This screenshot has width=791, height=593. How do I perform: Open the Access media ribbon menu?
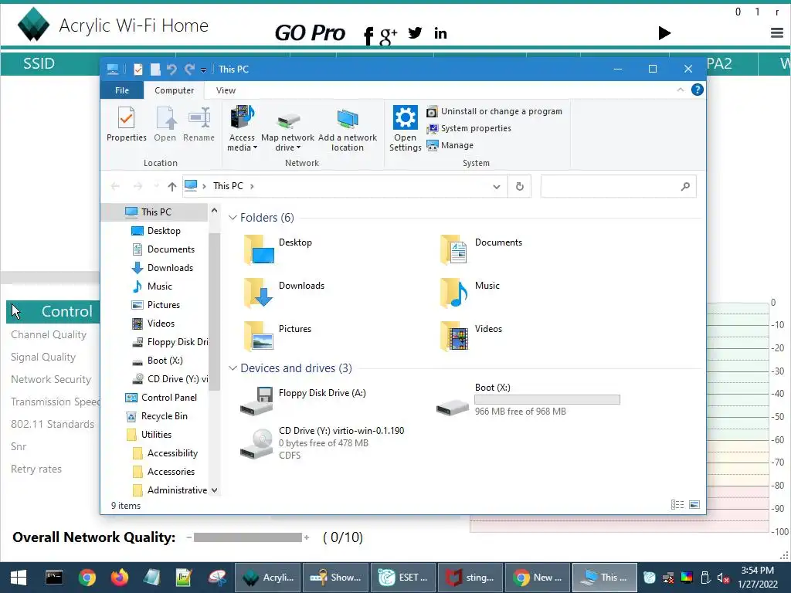[x=242, y=129]
